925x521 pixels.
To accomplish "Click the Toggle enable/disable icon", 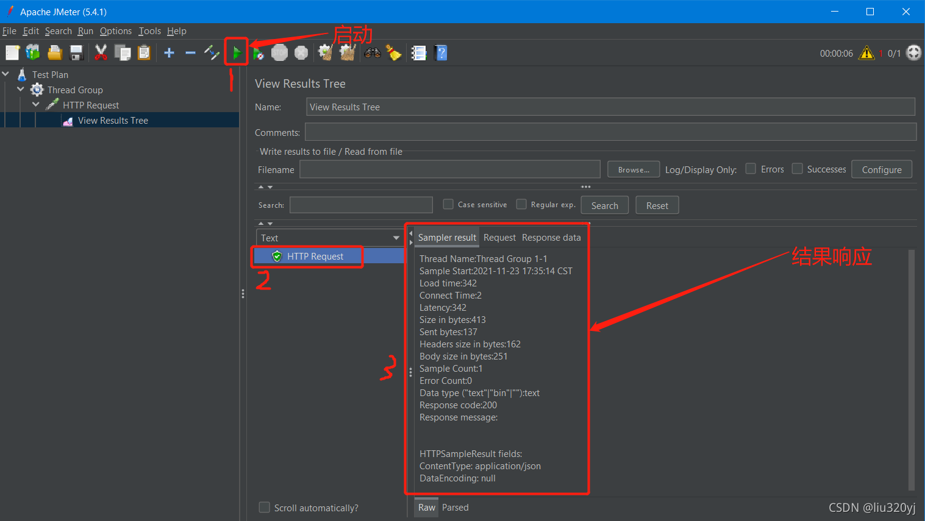I will pyautogui.click(x=212, y=53).
